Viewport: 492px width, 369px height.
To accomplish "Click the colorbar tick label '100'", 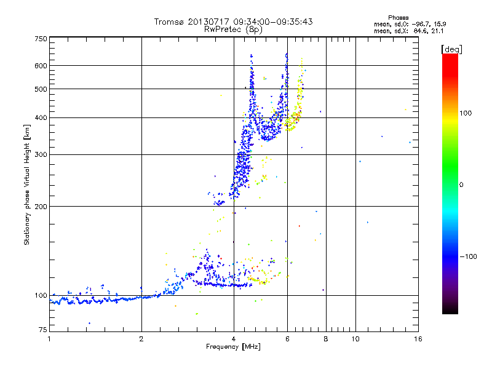I will click(466, 113).
